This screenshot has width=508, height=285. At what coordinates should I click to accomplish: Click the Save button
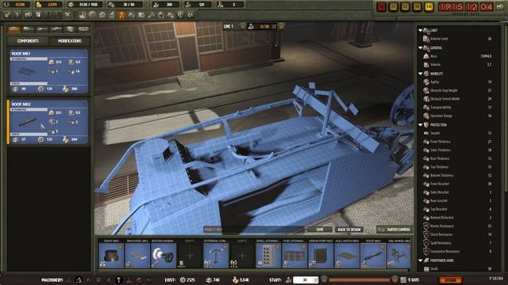320,230
